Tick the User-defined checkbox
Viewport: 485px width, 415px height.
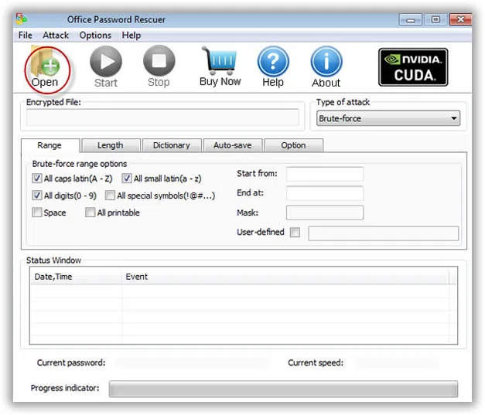[x=295, y=232]
